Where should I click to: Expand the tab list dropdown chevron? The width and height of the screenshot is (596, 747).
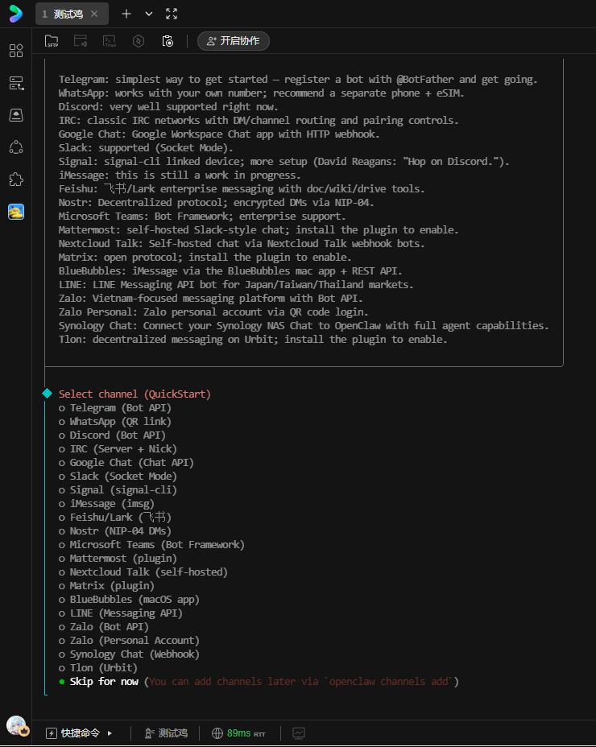(149, 14)
